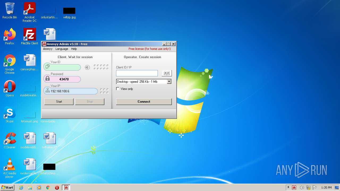Select the password value 43470
Viewport: 340px width, 191px height.
[64, 79]
